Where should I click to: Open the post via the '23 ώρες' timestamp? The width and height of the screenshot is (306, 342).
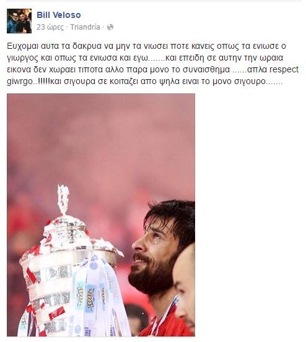(x=50, y=27)
